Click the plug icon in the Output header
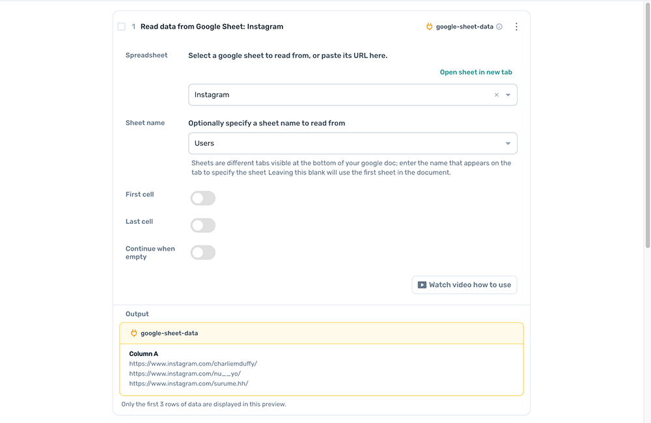Screen dimensions: 651x423 pos(133,333)
